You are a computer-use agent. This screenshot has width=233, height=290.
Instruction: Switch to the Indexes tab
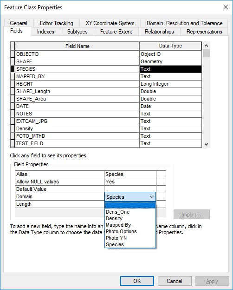tap(45, 32)
